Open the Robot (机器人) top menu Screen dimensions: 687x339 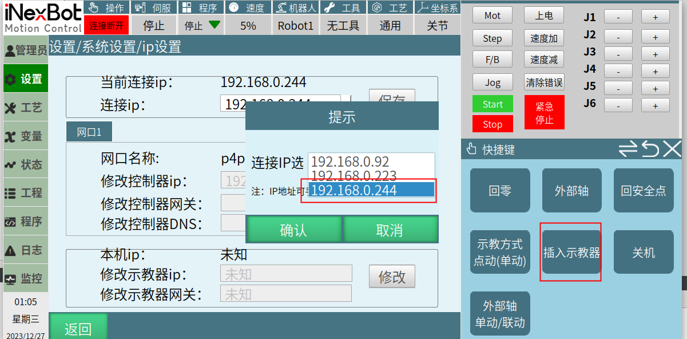coord(295,8)
